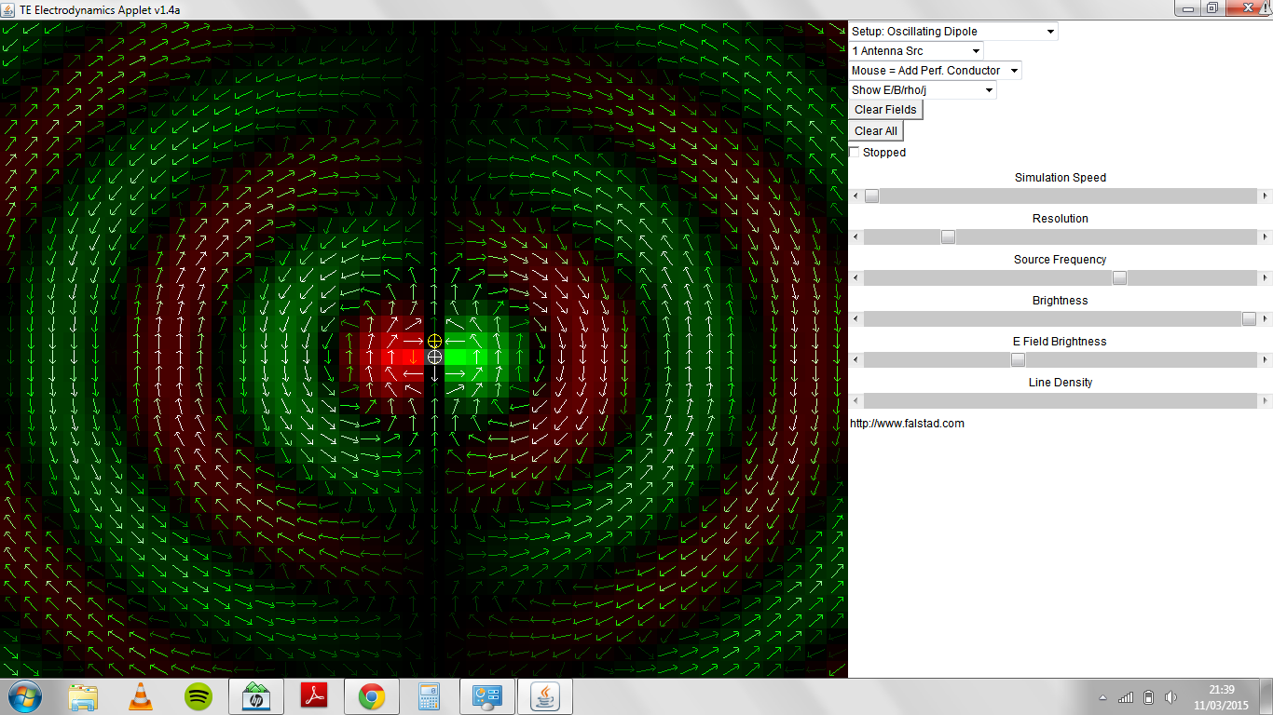
Task: Click the http://www.falstad.com text
Action: [x=907, y=424]
